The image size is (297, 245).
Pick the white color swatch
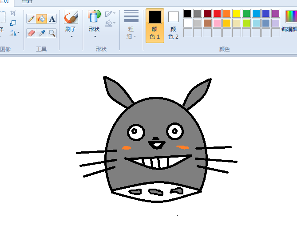tap(188, 23)
